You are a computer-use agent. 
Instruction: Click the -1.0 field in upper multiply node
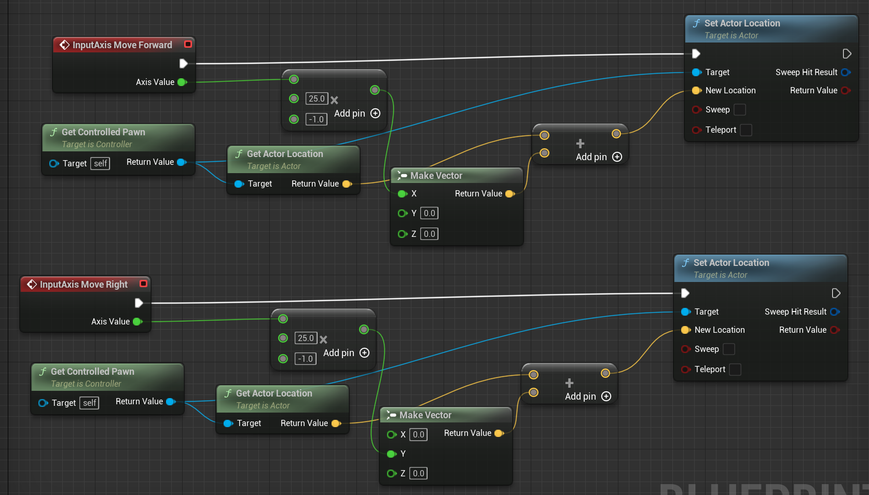click(316, 119)
